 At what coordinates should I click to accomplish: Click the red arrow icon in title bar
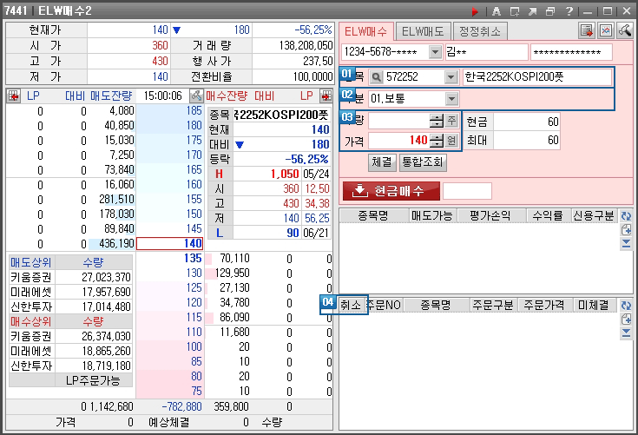(475, 11)
